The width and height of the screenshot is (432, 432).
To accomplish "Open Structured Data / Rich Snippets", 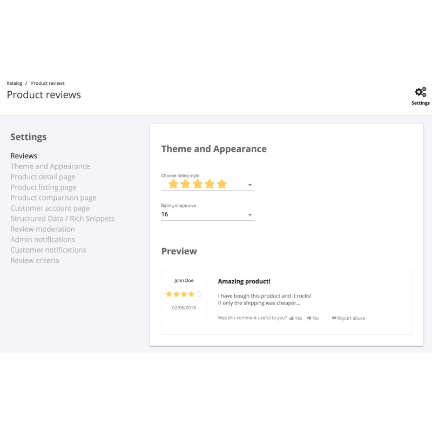I will click(x=62, y=219).
